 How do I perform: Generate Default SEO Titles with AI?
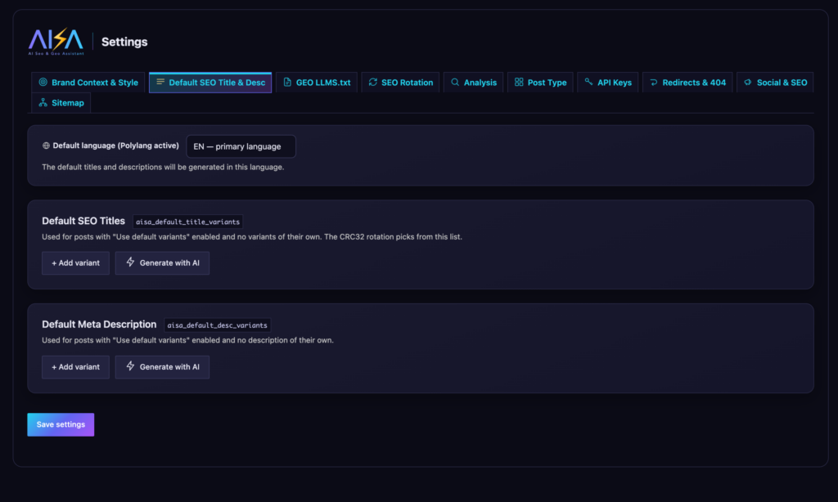162,262
